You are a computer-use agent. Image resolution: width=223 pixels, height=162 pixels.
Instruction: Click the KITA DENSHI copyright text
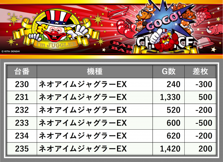[10, 51]
